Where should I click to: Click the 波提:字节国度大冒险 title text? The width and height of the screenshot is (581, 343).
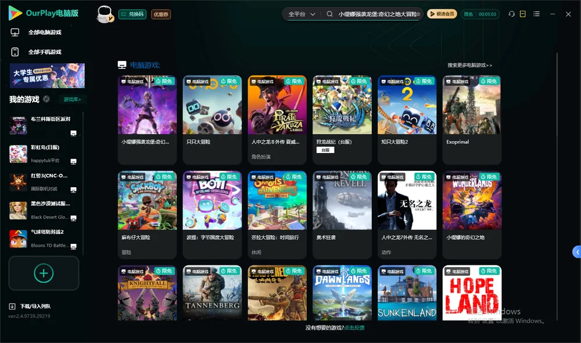point(210,238)
